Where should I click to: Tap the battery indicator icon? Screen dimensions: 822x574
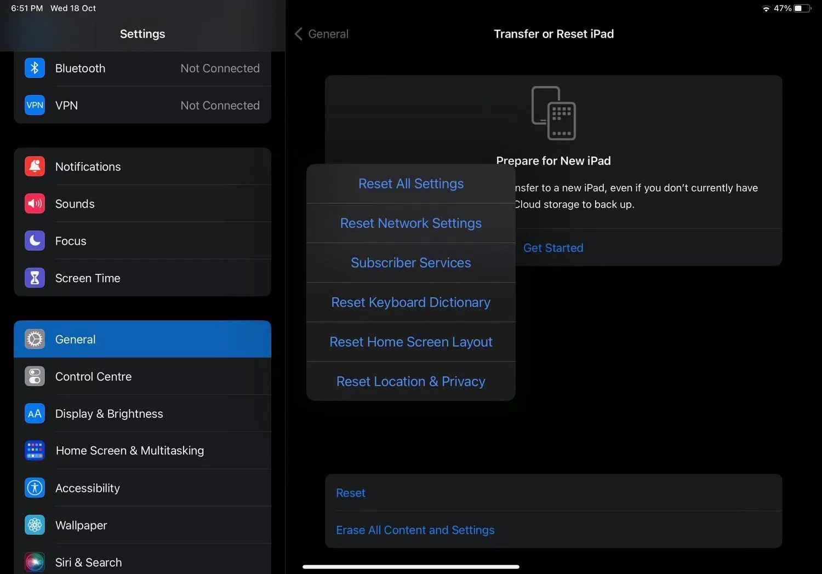click(x=802, y=8)
